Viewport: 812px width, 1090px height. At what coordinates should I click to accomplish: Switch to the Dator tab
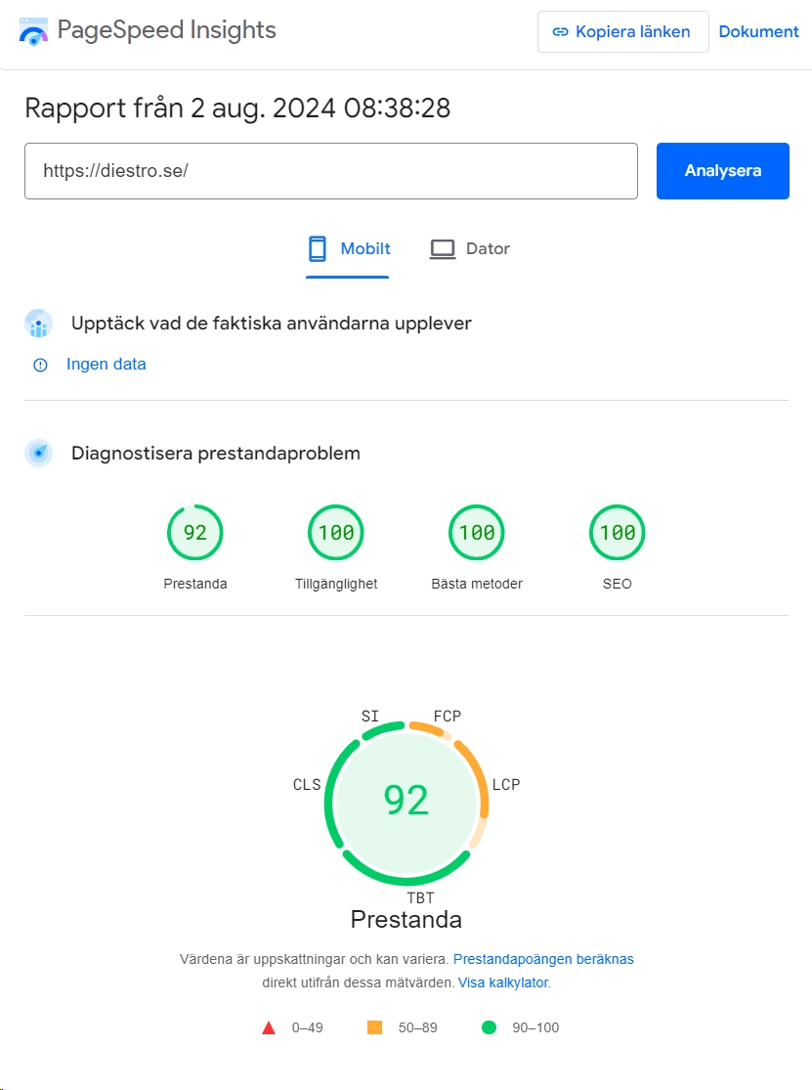click(470, 249)
